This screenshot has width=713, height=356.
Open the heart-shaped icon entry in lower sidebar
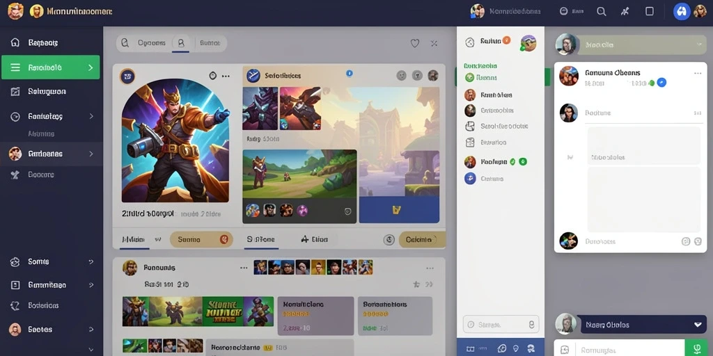(x=15, y=306)
